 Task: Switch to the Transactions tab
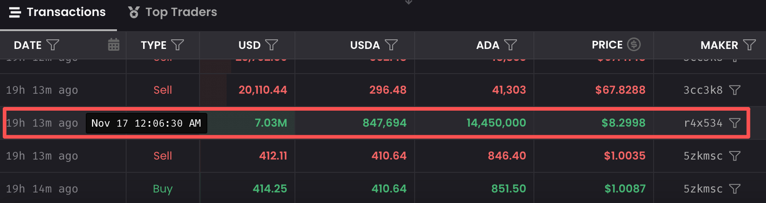[58, 12]
